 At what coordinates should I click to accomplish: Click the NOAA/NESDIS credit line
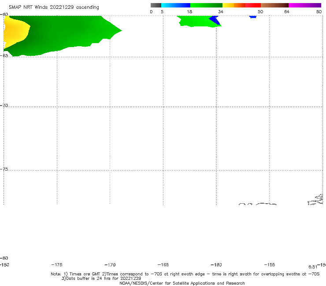tap(182, 283)
